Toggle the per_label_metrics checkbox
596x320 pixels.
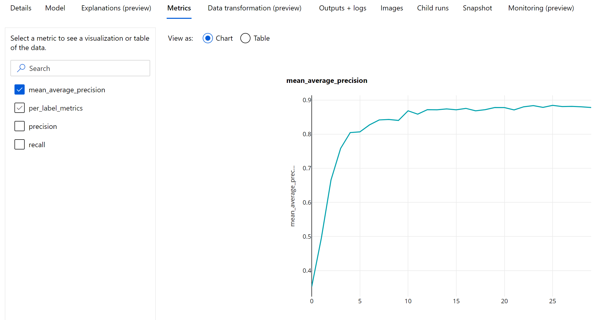(19, 108)
